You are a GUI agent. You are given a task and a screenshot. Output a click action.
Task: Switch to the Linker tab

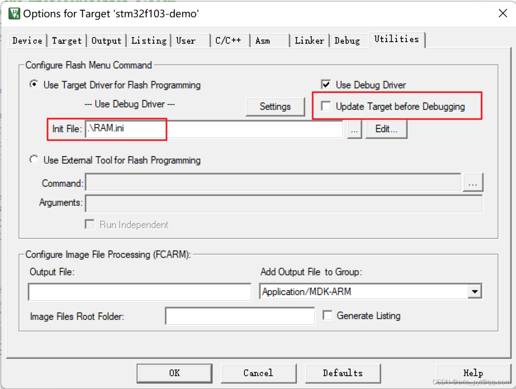tap(309, 41)
